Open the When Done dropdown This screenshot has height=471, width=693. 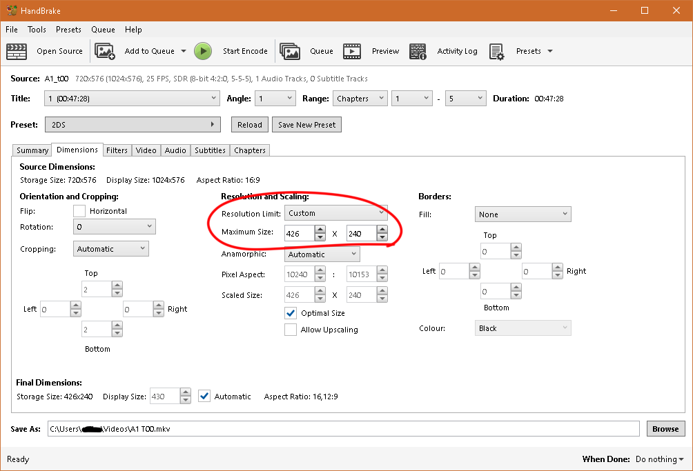pyautogui.click(x=659, y=459)
